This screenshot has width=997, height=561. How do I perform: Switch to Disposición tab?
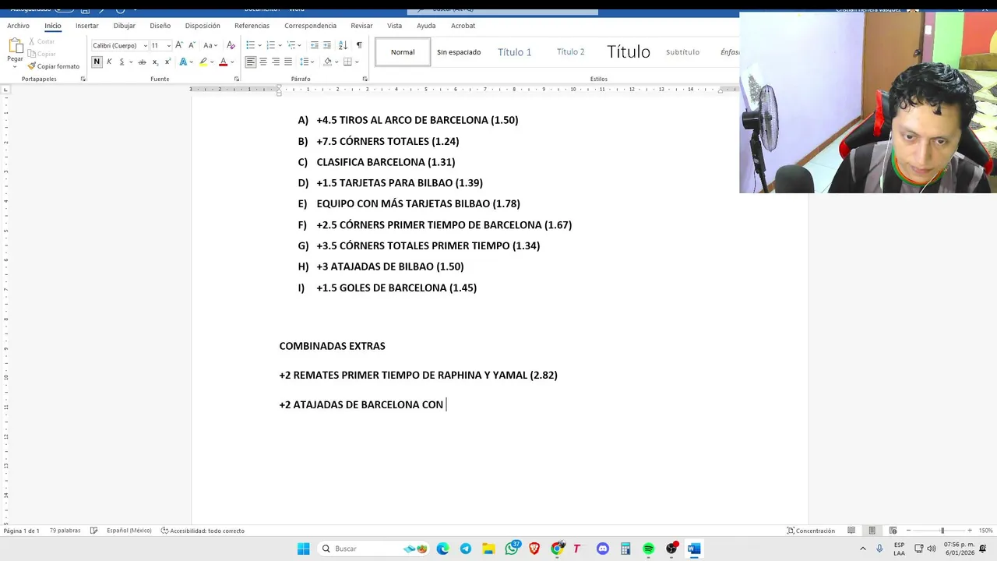click(203, 26)
